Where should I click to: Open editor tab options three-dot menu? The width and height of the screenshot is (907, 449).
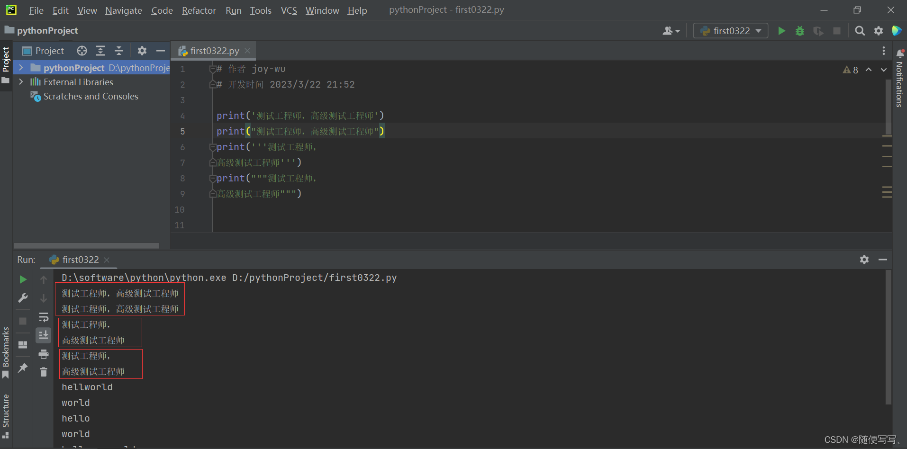pos(883,51)
